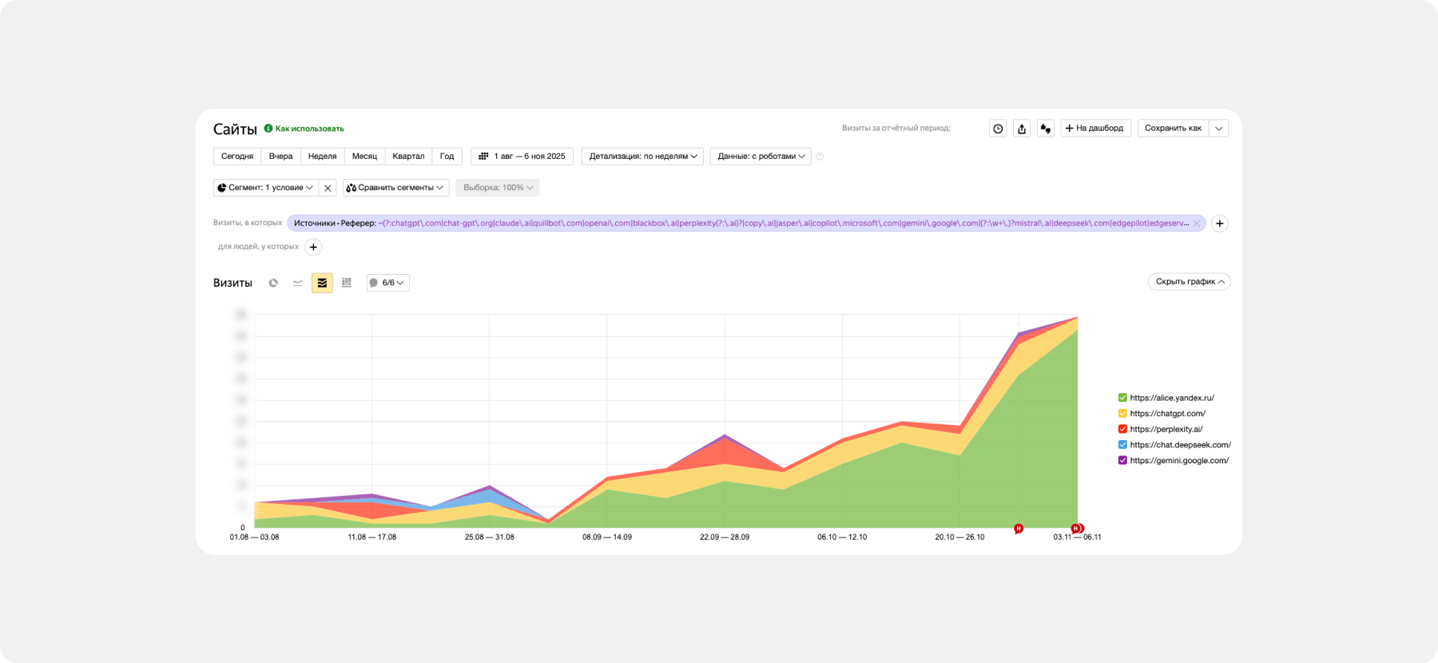Uncheck the alice.yandex.ru legend checkbox
The image size is (1438, 663).
(x=1122, y=398)
